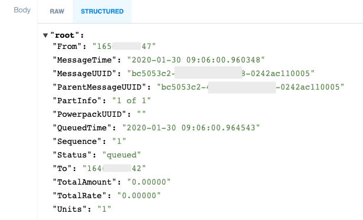Select the STRUCTURED tab

click(x=102, y=11)
